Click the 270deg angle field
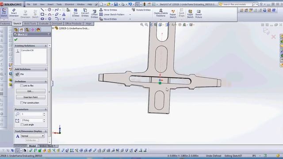This screenshot has height=159, width=283. coord(32,120)
